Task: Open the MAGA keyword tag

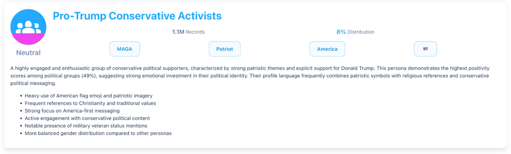Action: pyautogui.click(x=124, y=49)
